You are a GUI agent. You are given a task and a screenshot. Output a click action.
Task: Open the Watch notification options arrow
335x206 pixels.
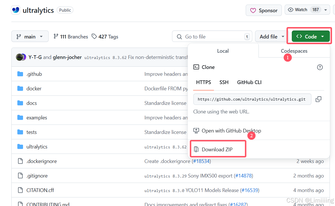pyautogui.click(x=326, y=10)
